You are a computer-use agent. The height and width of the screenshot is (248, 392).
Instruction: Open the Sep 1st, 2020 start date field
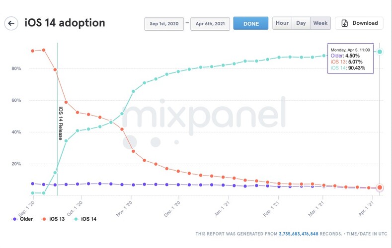tap(164, 24)
